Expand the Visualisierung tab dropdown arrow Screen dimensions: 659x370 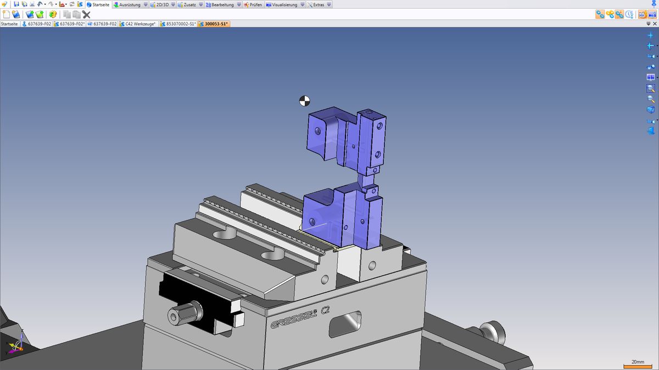click(x=302, y=5)
